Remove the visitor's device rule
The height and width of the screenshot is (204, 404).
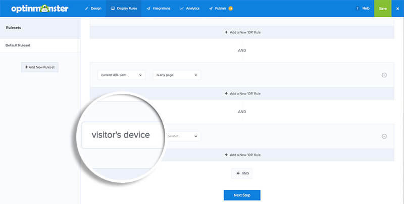(384, 136)
